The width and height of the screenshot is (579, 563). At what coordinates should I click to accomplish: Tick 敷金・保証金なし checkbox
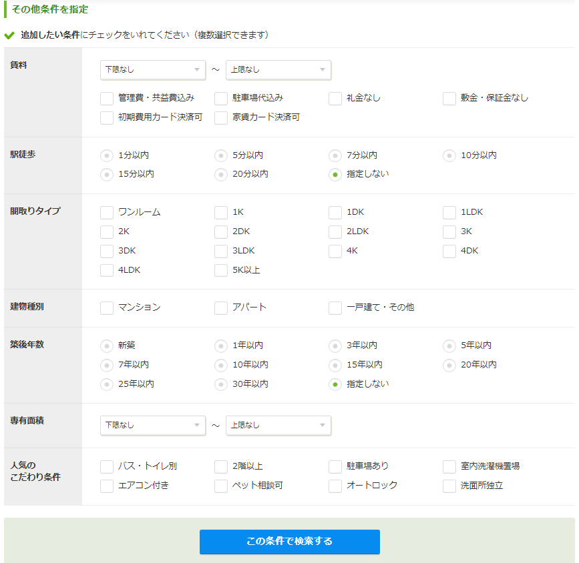[x=449, y=99]
